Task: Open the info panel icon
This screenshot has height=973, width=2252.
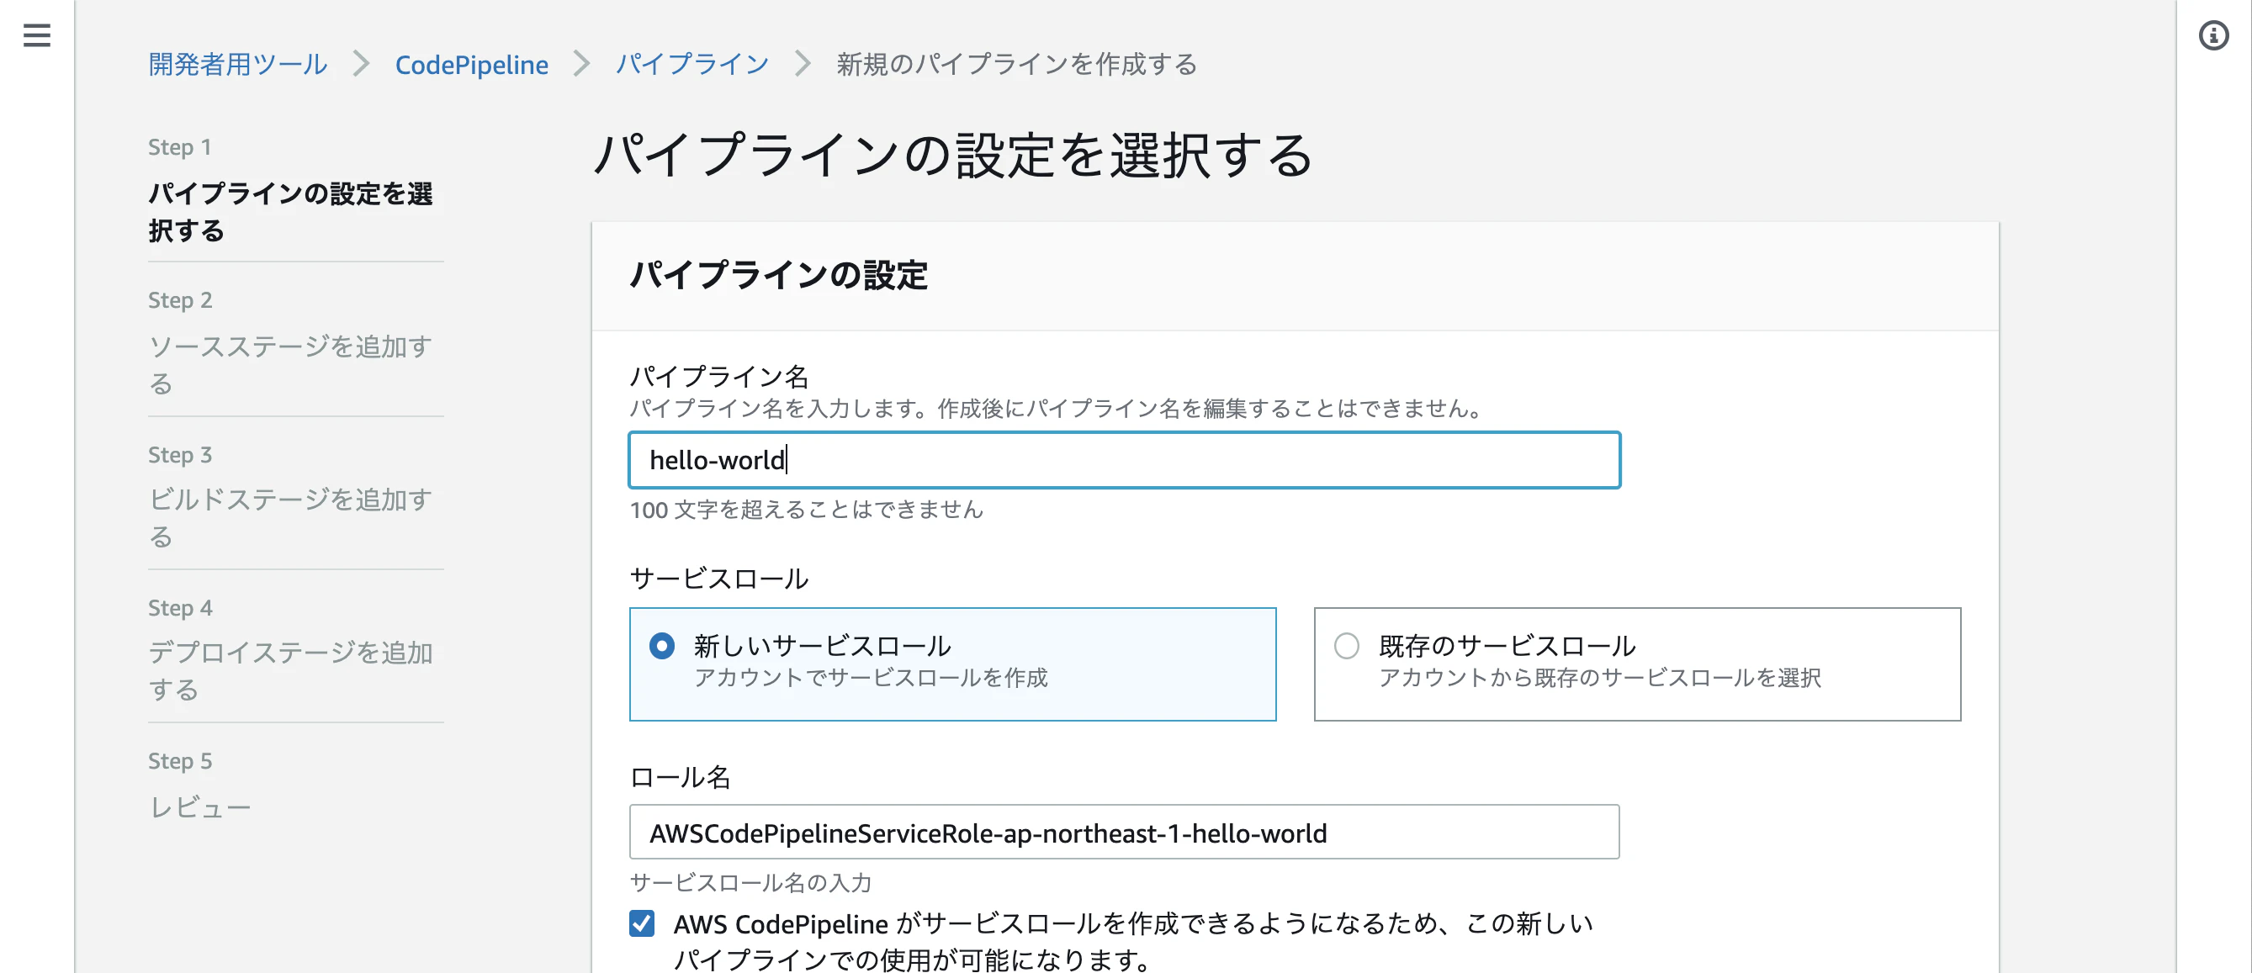Action: click(x=2213, y=36)
